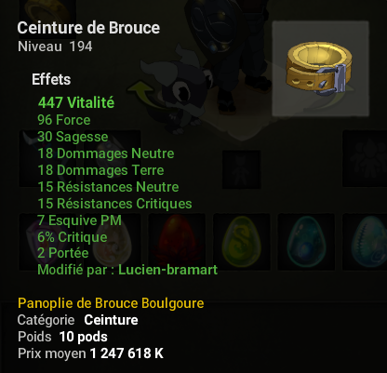The width and height of the screenshot is (387, 373).
Task: Pick the dark blue egg item
Action: pyautogui.click(x=306, y=241)
